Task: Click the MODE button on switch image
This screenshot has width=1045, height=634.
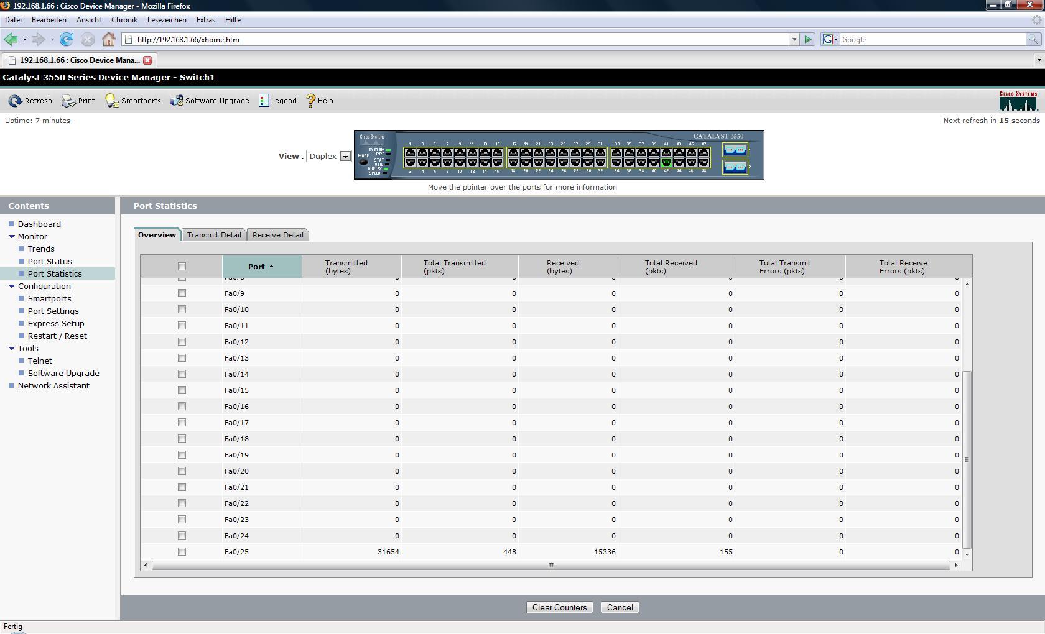Action: (x=363, y=162)
